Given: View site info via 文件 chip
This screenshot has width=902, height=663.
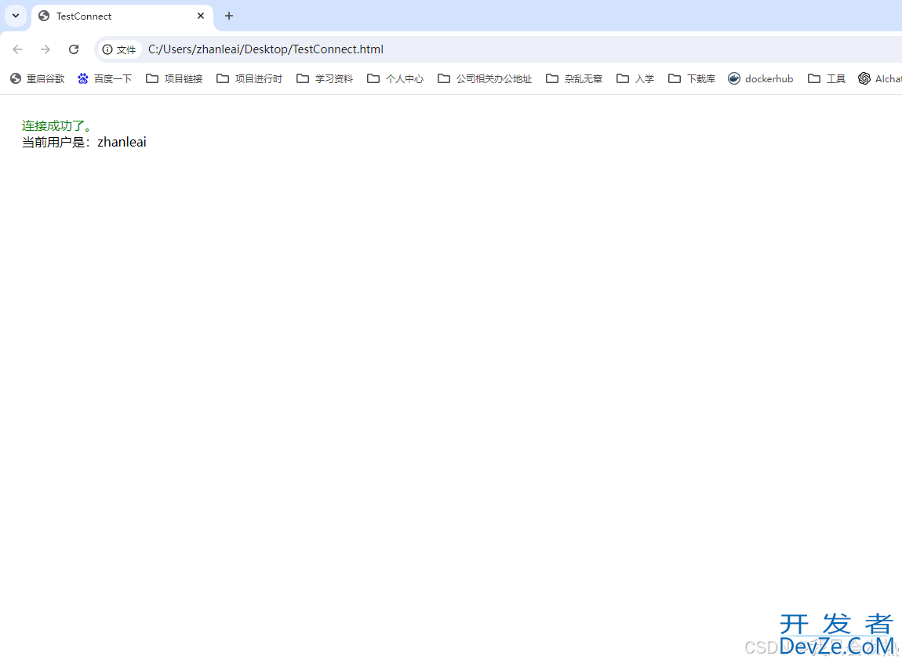Looking at the screenshot, I should (119, 49).
